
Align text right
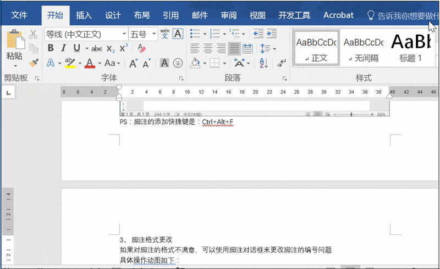[221, 48]
